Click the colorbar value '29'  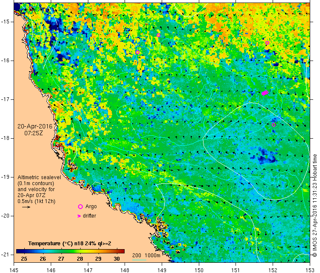[98, 259]
